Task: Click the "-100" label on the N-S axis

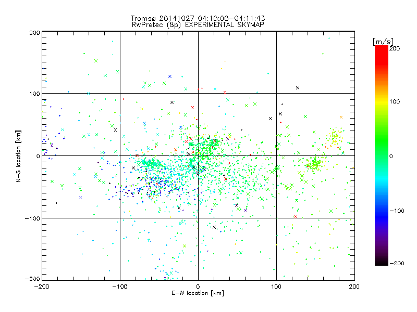Action: [32, 218]
